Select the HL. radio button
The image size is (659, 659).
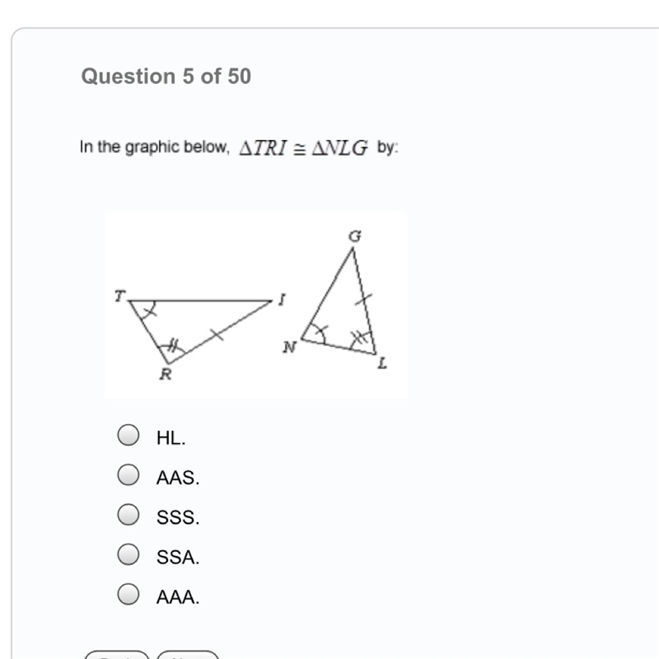pos(129,435)
